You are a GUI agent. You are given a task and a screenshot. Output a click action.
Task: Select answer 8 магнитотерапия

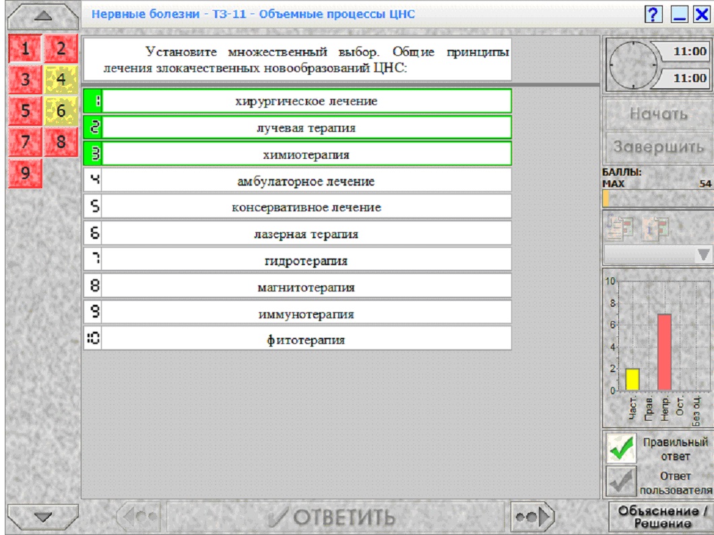(297, 287)
